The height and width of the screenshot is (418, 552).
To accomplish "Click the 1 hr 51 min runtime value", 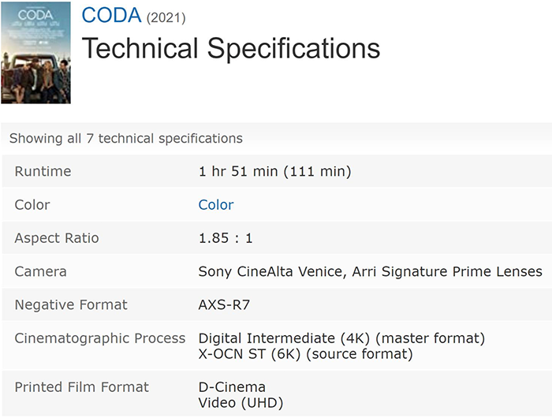I will click(274, 171).
